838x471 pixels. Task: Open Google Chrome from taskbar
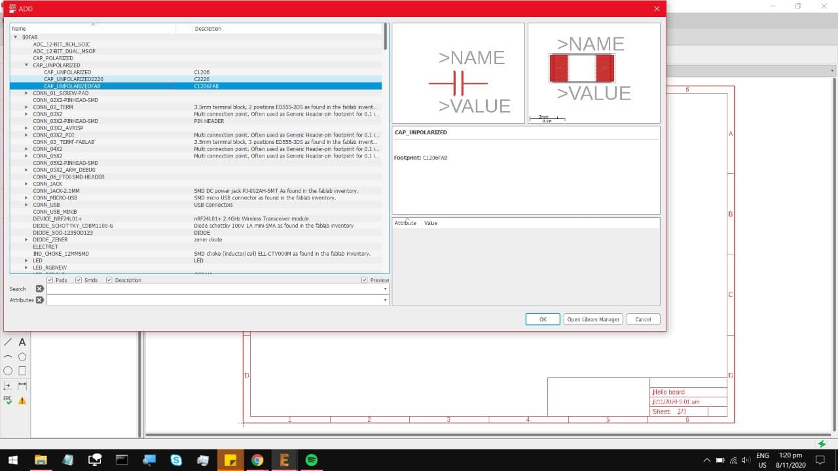point(257,460)
